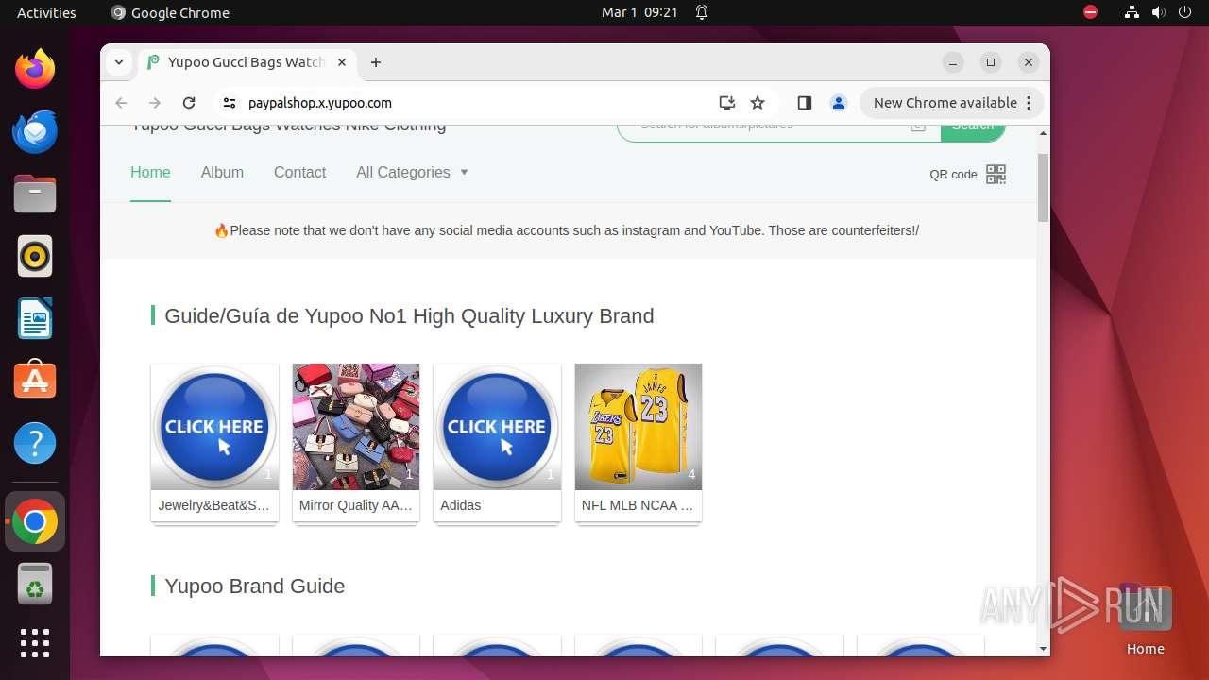Click the image search camera icon
This screenshot has height=680, width=1209.
918,126
